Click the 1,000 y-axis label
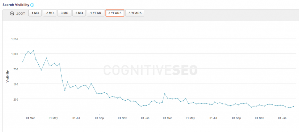Screen dimensions: 299x132 coord(14,54)
